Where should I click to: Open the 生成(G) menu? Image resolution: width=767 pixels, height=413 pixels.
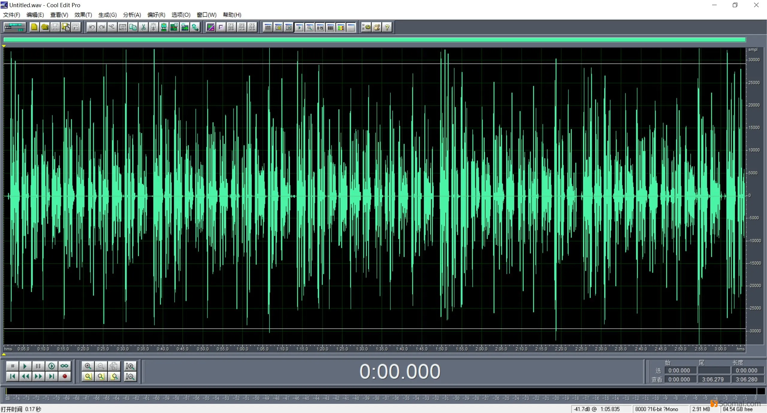tap(108, 15)
